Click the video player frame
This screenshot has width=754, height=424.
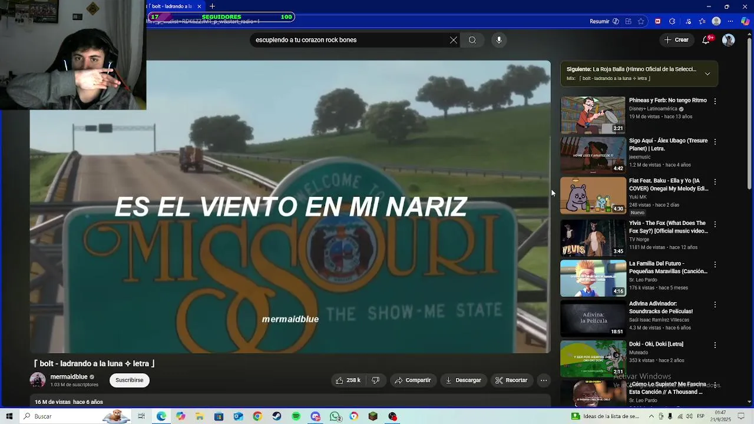click(290, 207)
